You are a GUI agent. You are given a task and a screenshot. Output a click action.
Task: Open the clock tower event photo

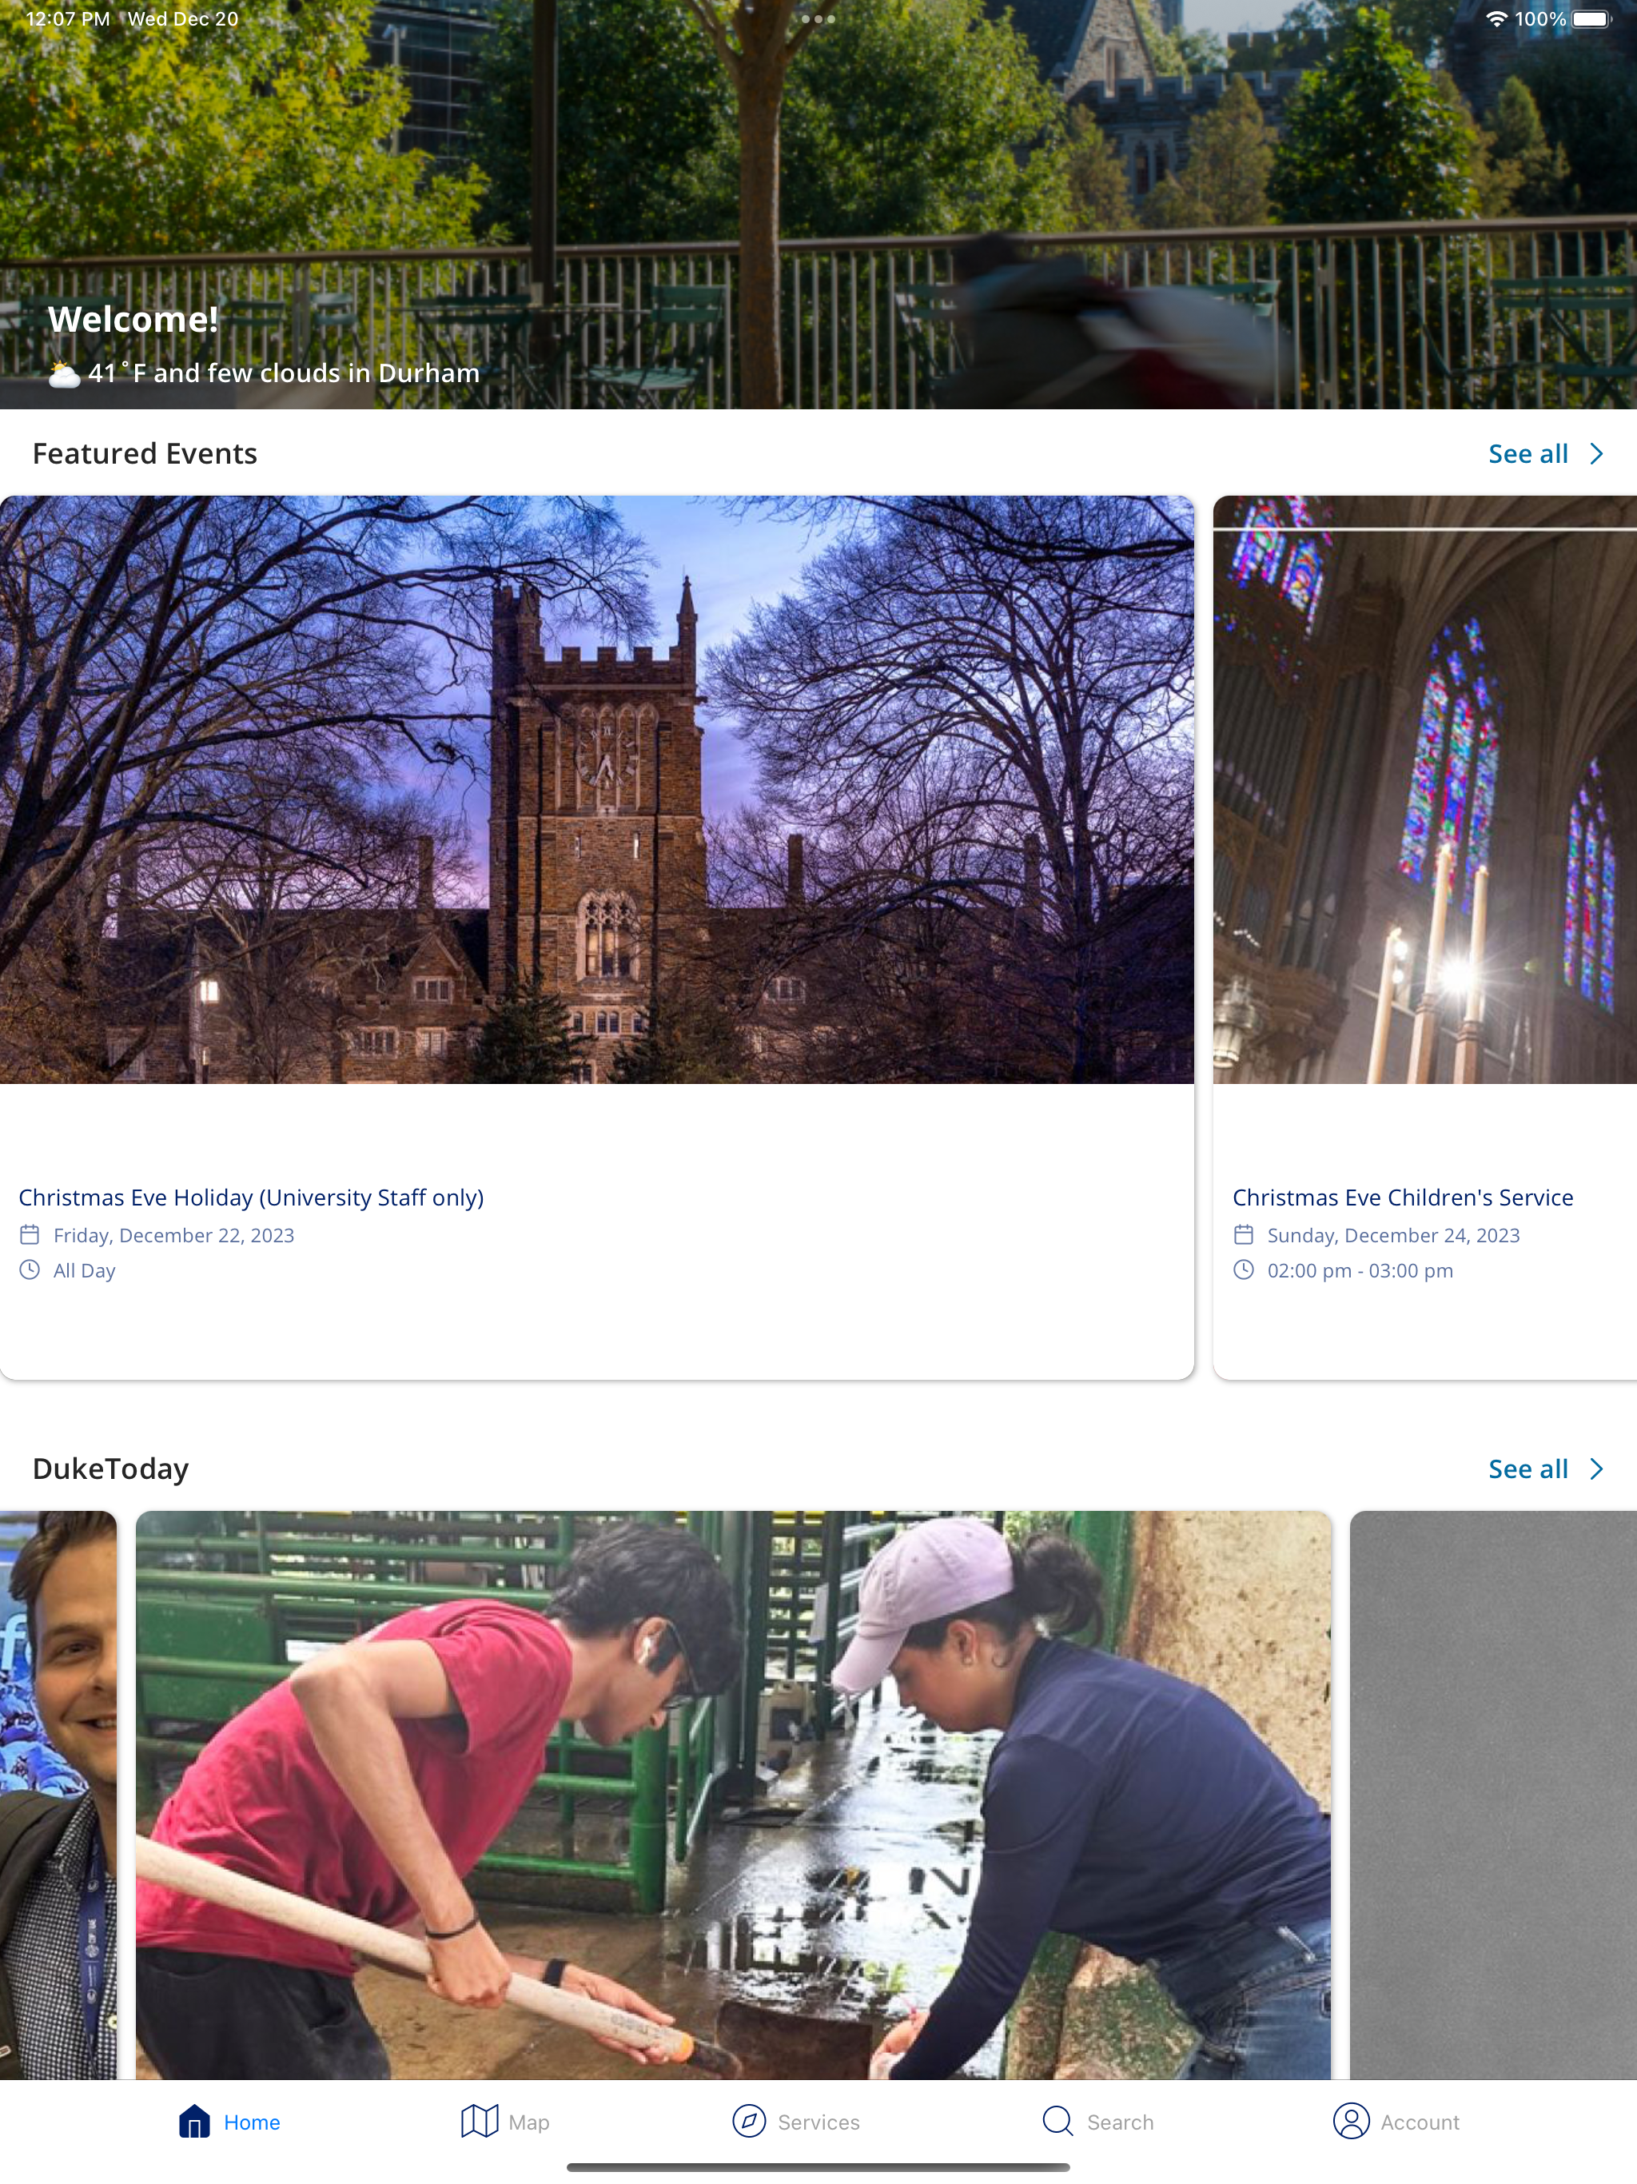tap(596, 790)
